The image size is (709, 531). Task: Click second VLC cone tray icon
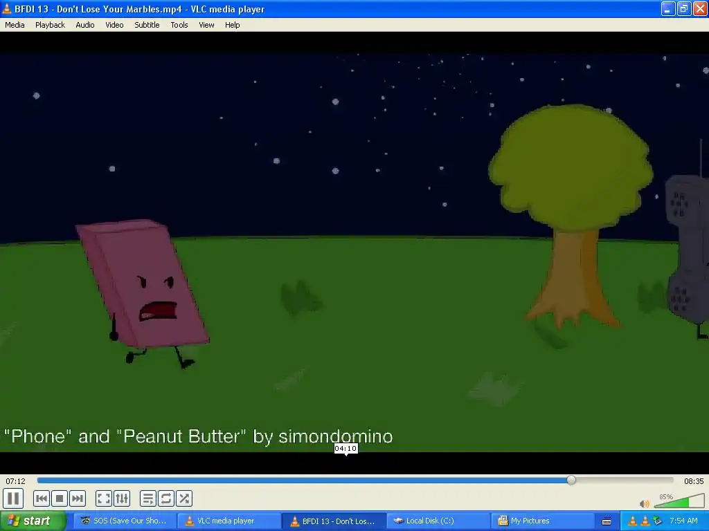(645, 521)
